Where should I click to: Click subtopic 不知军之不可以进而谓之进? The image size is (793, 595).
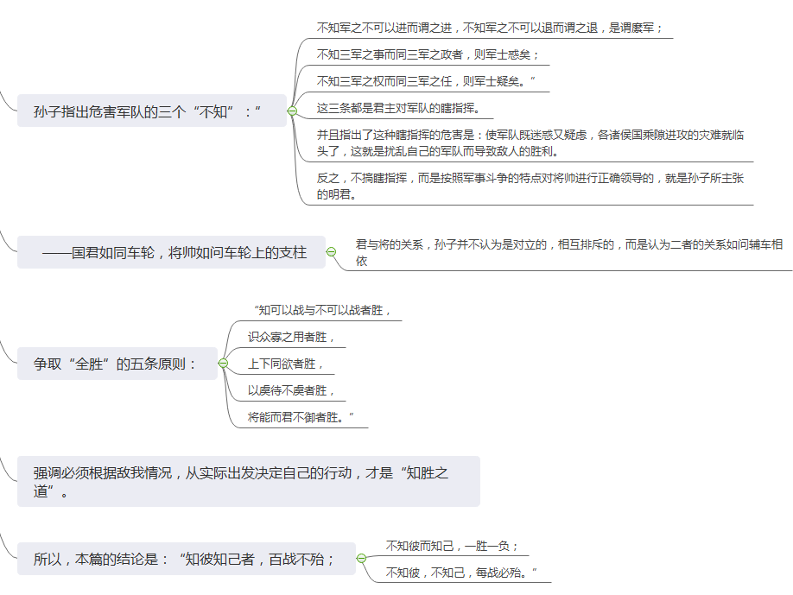[490, 28]
